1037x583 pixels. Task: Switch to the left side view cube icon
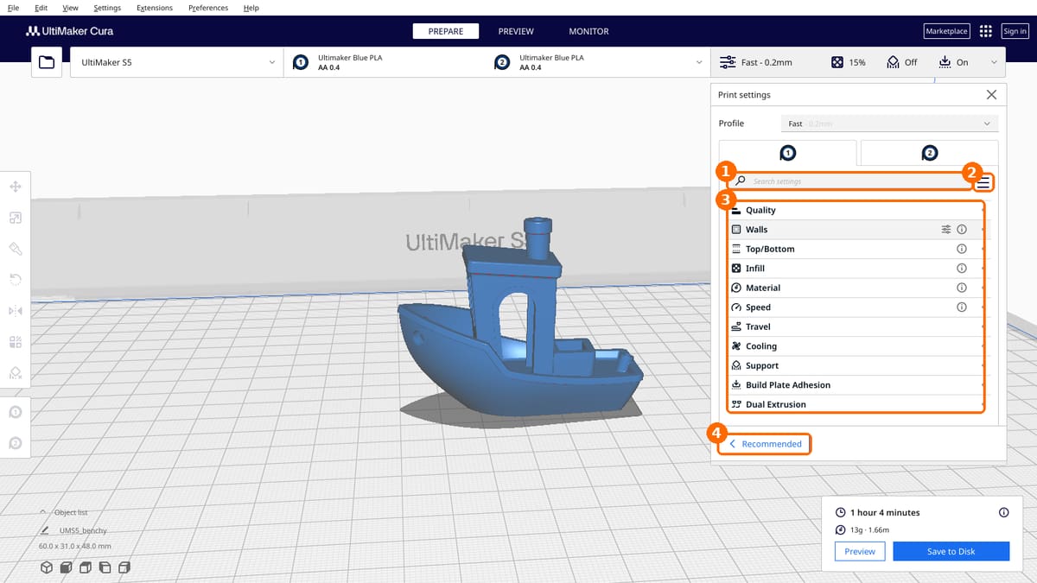[x=105, y=567]
